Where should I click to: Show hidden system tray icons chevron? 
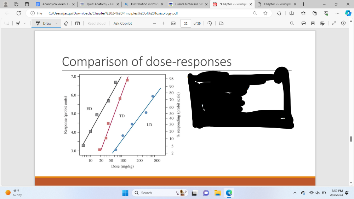click(295, 193)
